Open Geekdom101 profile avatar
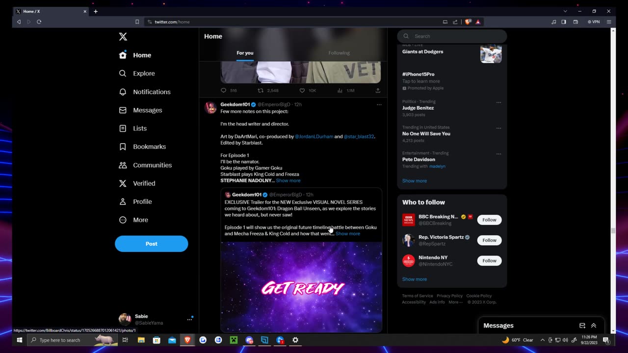 pyautogui.click(x=210, y=108)
